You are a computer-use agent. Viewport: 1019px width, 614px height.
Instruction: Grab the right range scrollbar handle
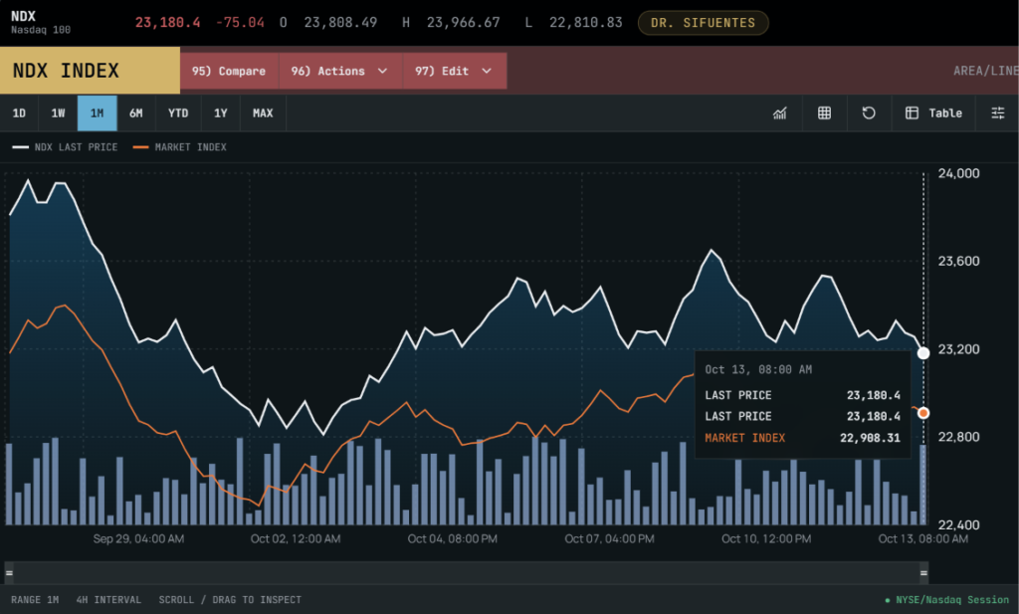pos(923,573)
